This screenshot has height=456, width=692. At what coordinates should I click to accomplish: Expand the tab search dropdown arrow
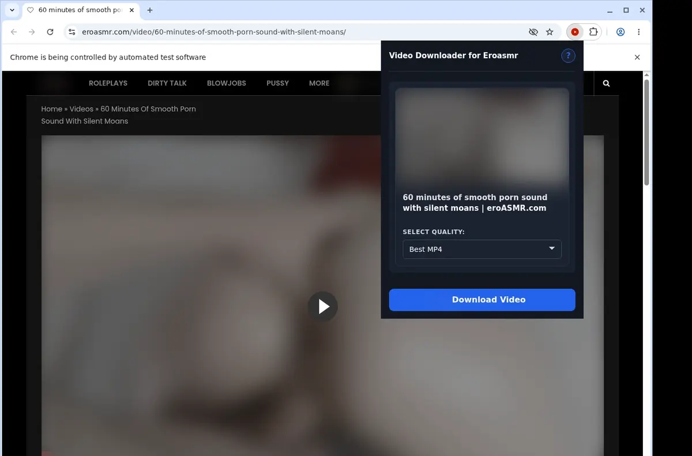click(12, 10)
